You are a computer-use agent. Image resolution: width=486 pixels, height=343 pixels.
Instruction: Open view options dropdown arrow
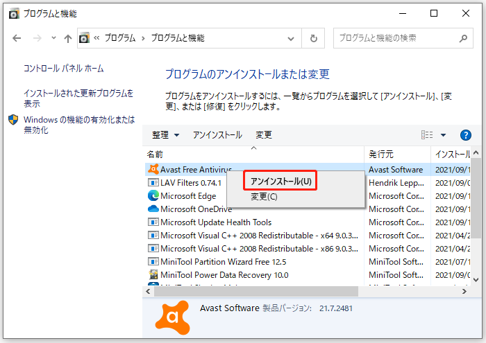[x=443, y=135]
